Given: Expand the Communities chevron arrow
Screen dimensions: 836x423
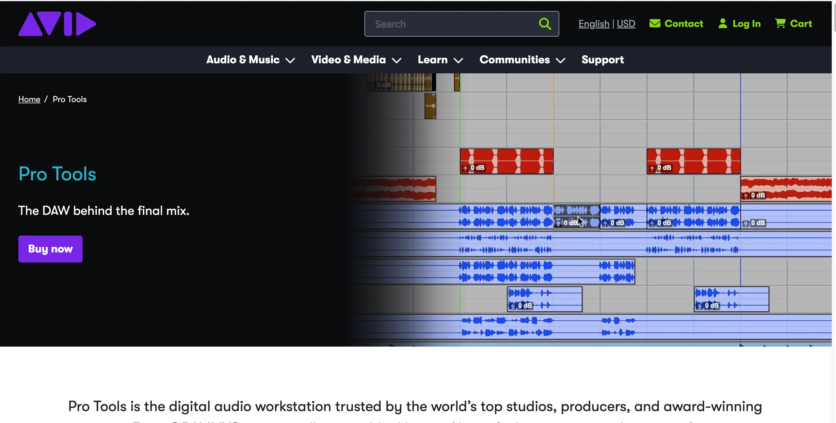Looking at the screenshot, I should (x=560, y=60).
